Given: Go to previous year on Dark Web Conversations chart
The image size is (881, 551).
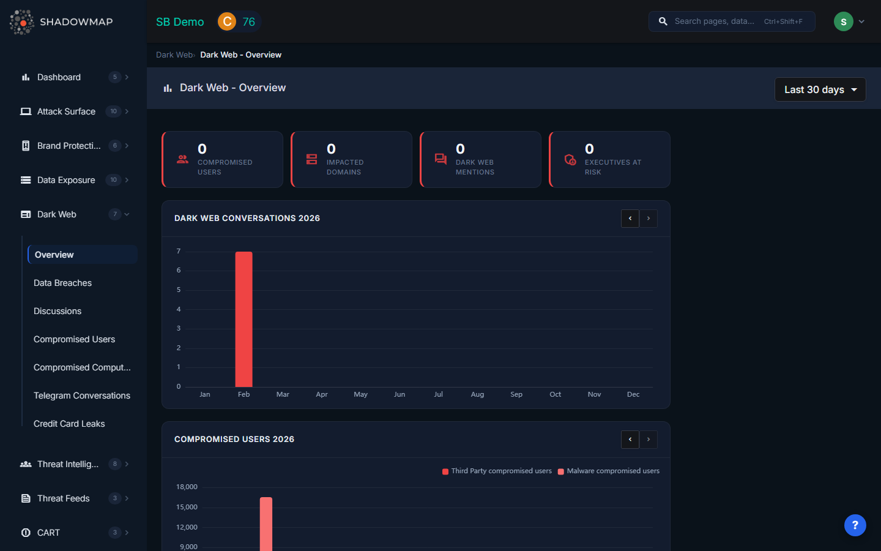Looking at the screenshot, I should [x=630, y=219].
